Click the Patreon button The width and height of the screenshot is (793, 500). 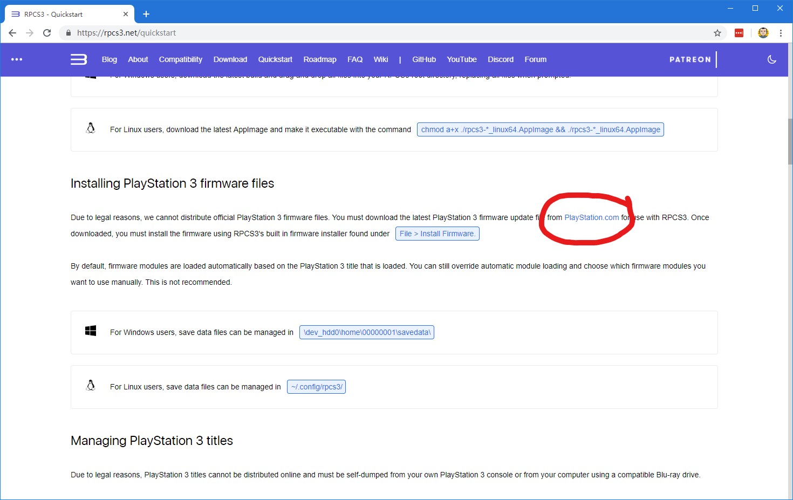click(690, 59)
